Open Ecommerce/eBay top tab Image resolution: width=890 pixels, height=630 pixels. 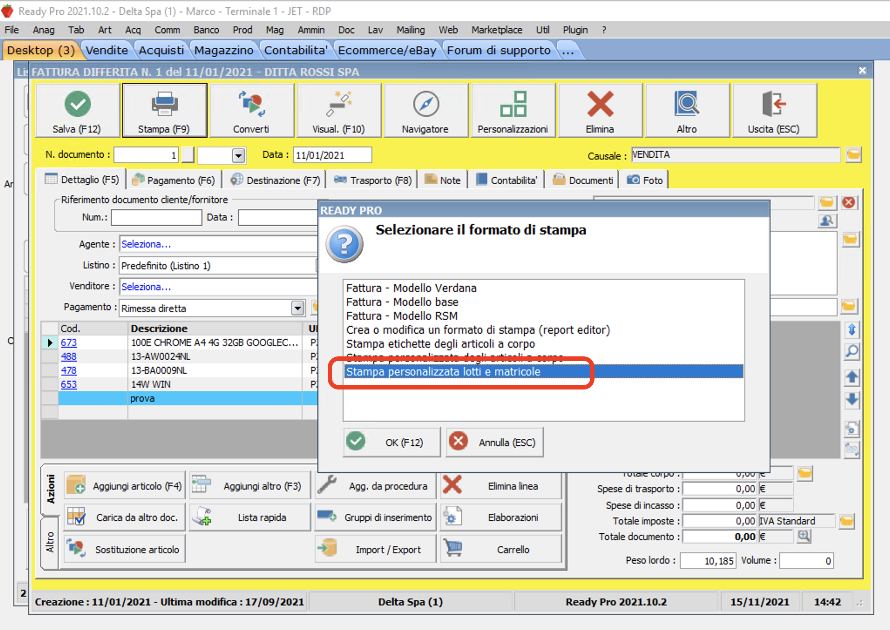click(x=387, y=50)
